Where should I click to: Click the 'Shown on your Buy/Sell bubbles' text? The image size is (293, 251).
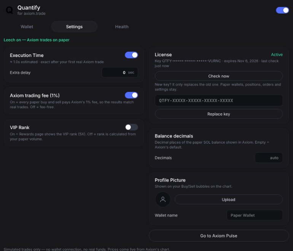(x=193, y=186)
